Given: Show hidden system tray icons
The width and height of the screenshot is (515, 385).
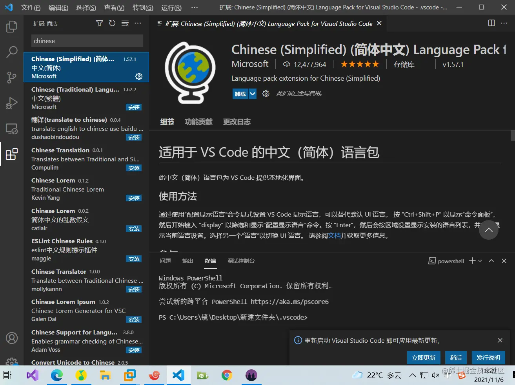Looking at the screenshot, I should tap(412, 375).
